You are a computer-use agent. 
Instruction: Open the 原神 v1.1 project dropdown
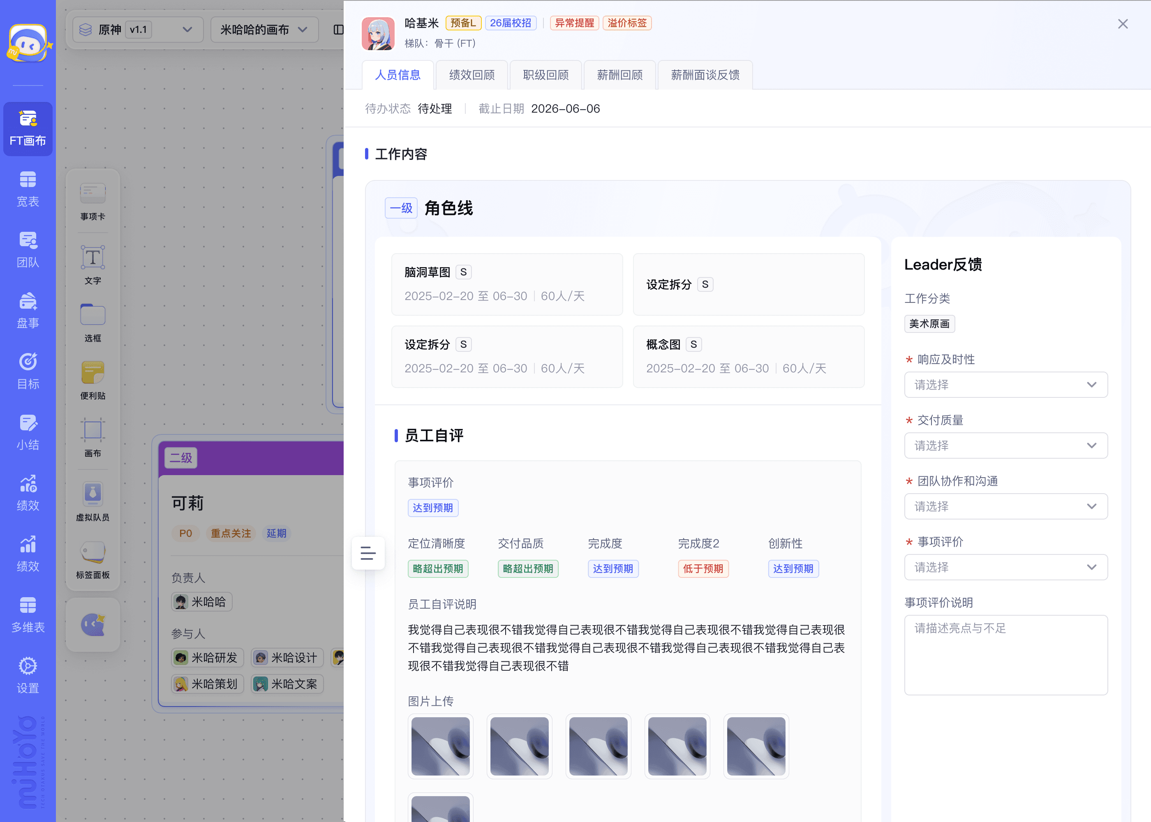(138, 30)
